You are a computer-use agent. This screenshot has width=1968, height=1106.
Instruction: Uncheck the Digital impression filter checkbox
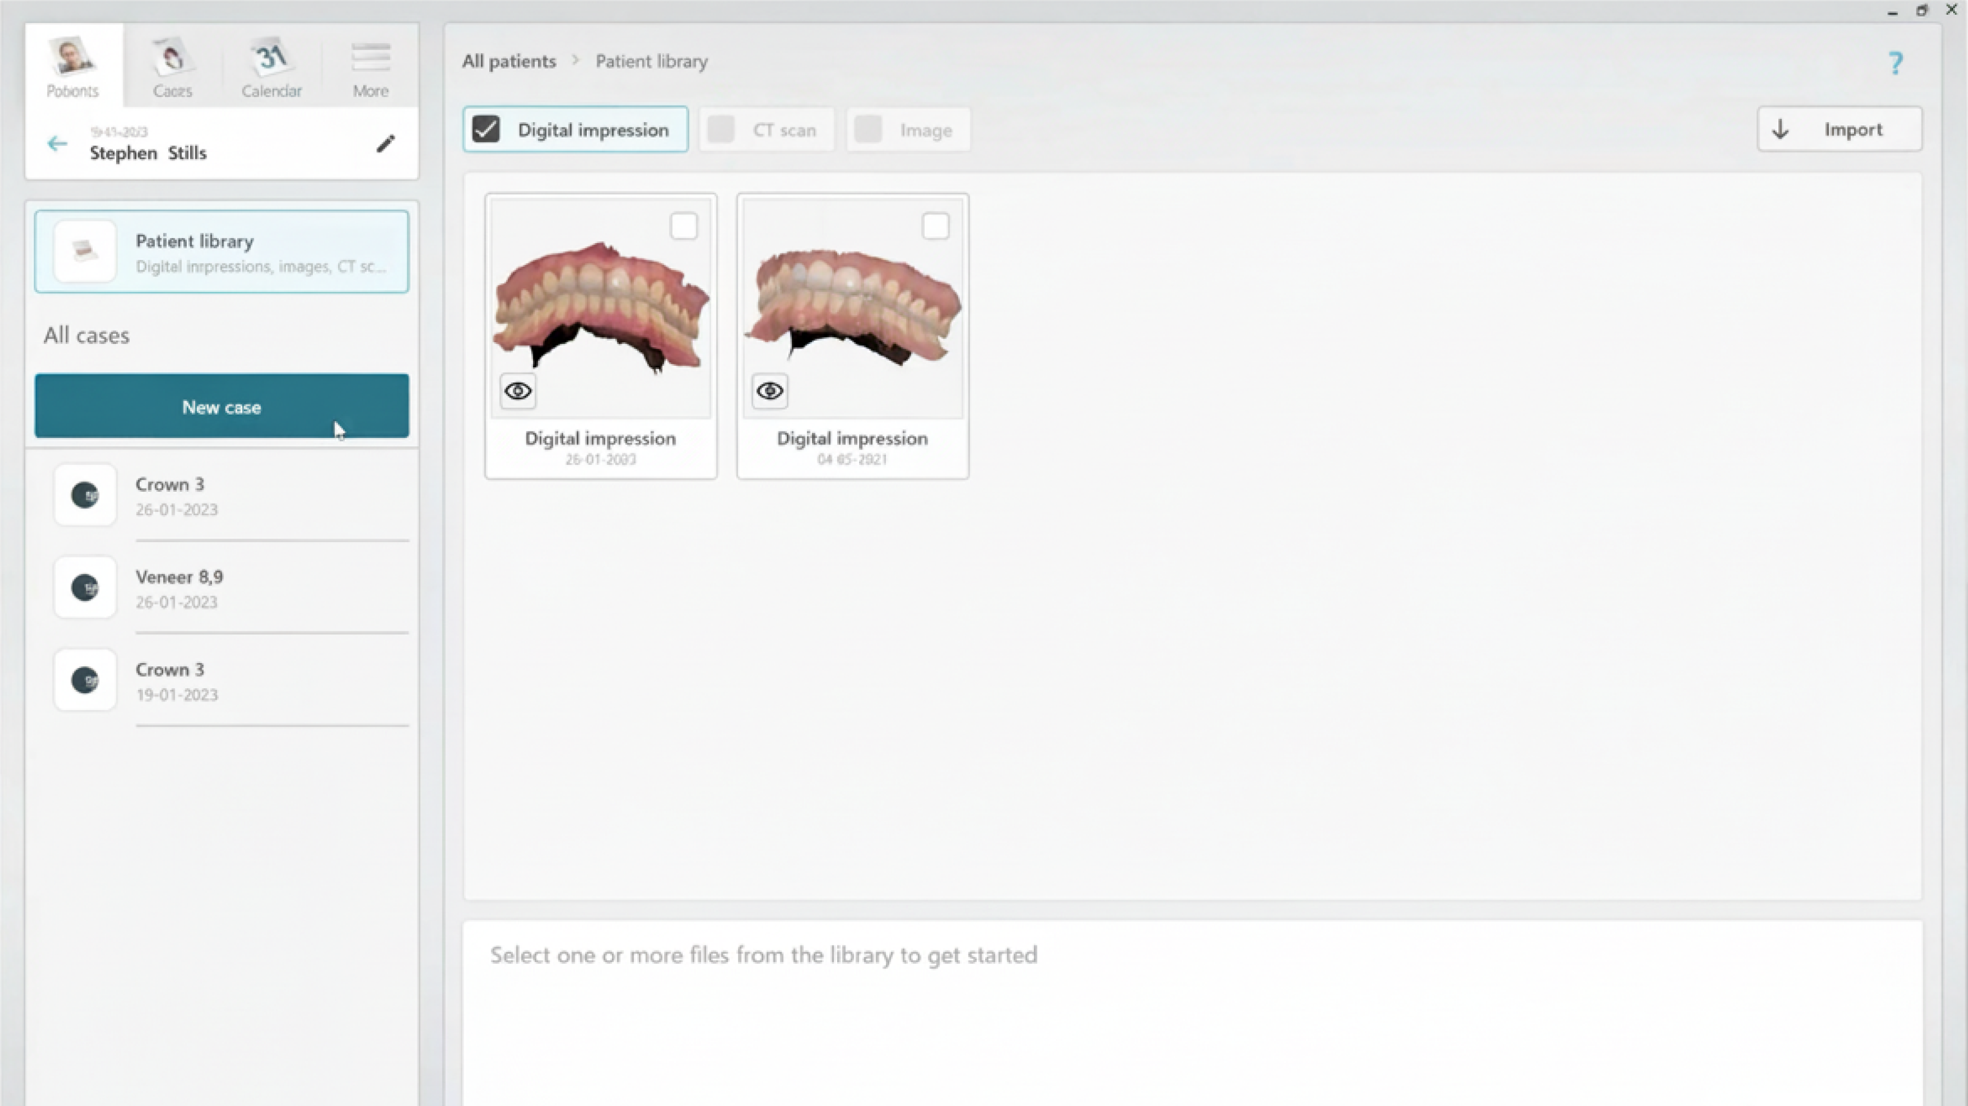click(486, 130)
